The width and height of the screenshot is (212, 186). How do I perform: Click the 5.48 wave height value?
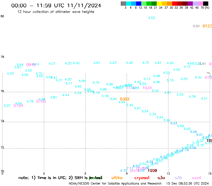[x=157, y=76]
